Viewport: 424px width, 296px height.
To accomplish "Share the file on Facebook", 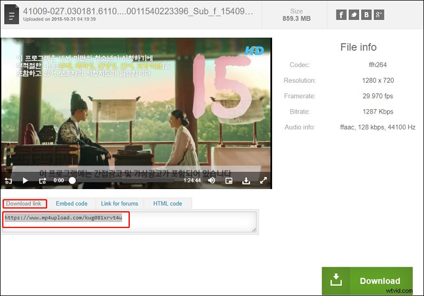I will pyautogui.click(x=341, y=15).
